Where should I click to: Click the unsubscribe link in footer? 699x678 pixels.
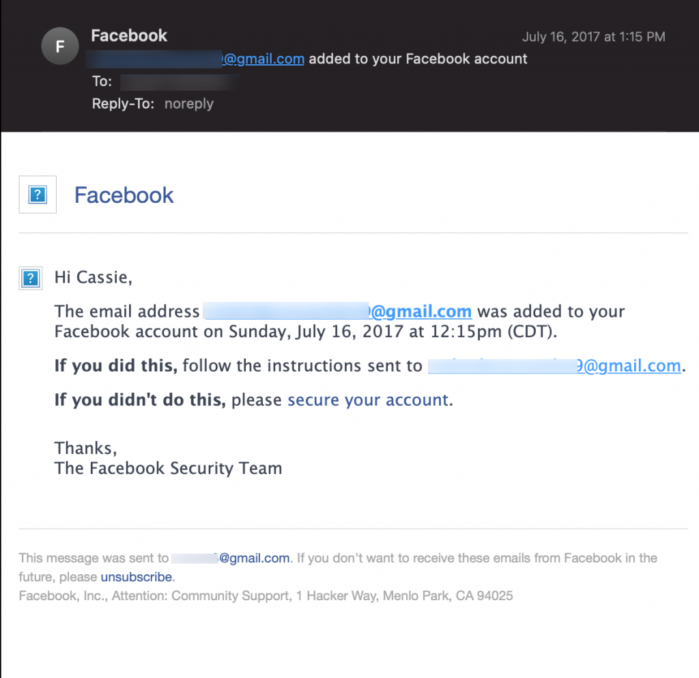point(137,577)
